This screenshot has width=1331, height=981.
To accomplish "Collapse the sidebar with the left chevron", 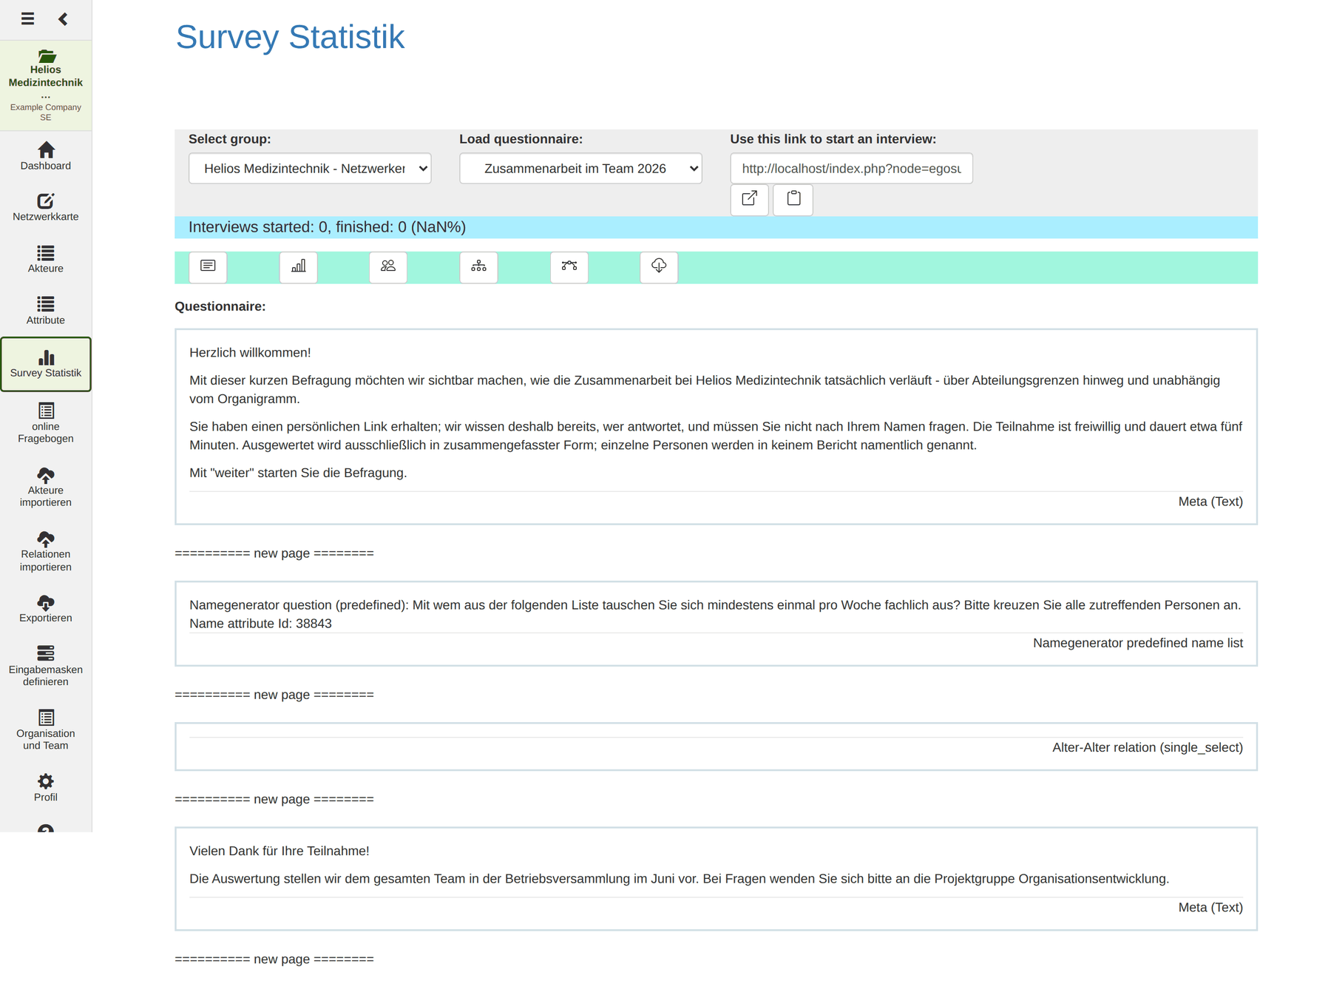I will tap(63, 18).
